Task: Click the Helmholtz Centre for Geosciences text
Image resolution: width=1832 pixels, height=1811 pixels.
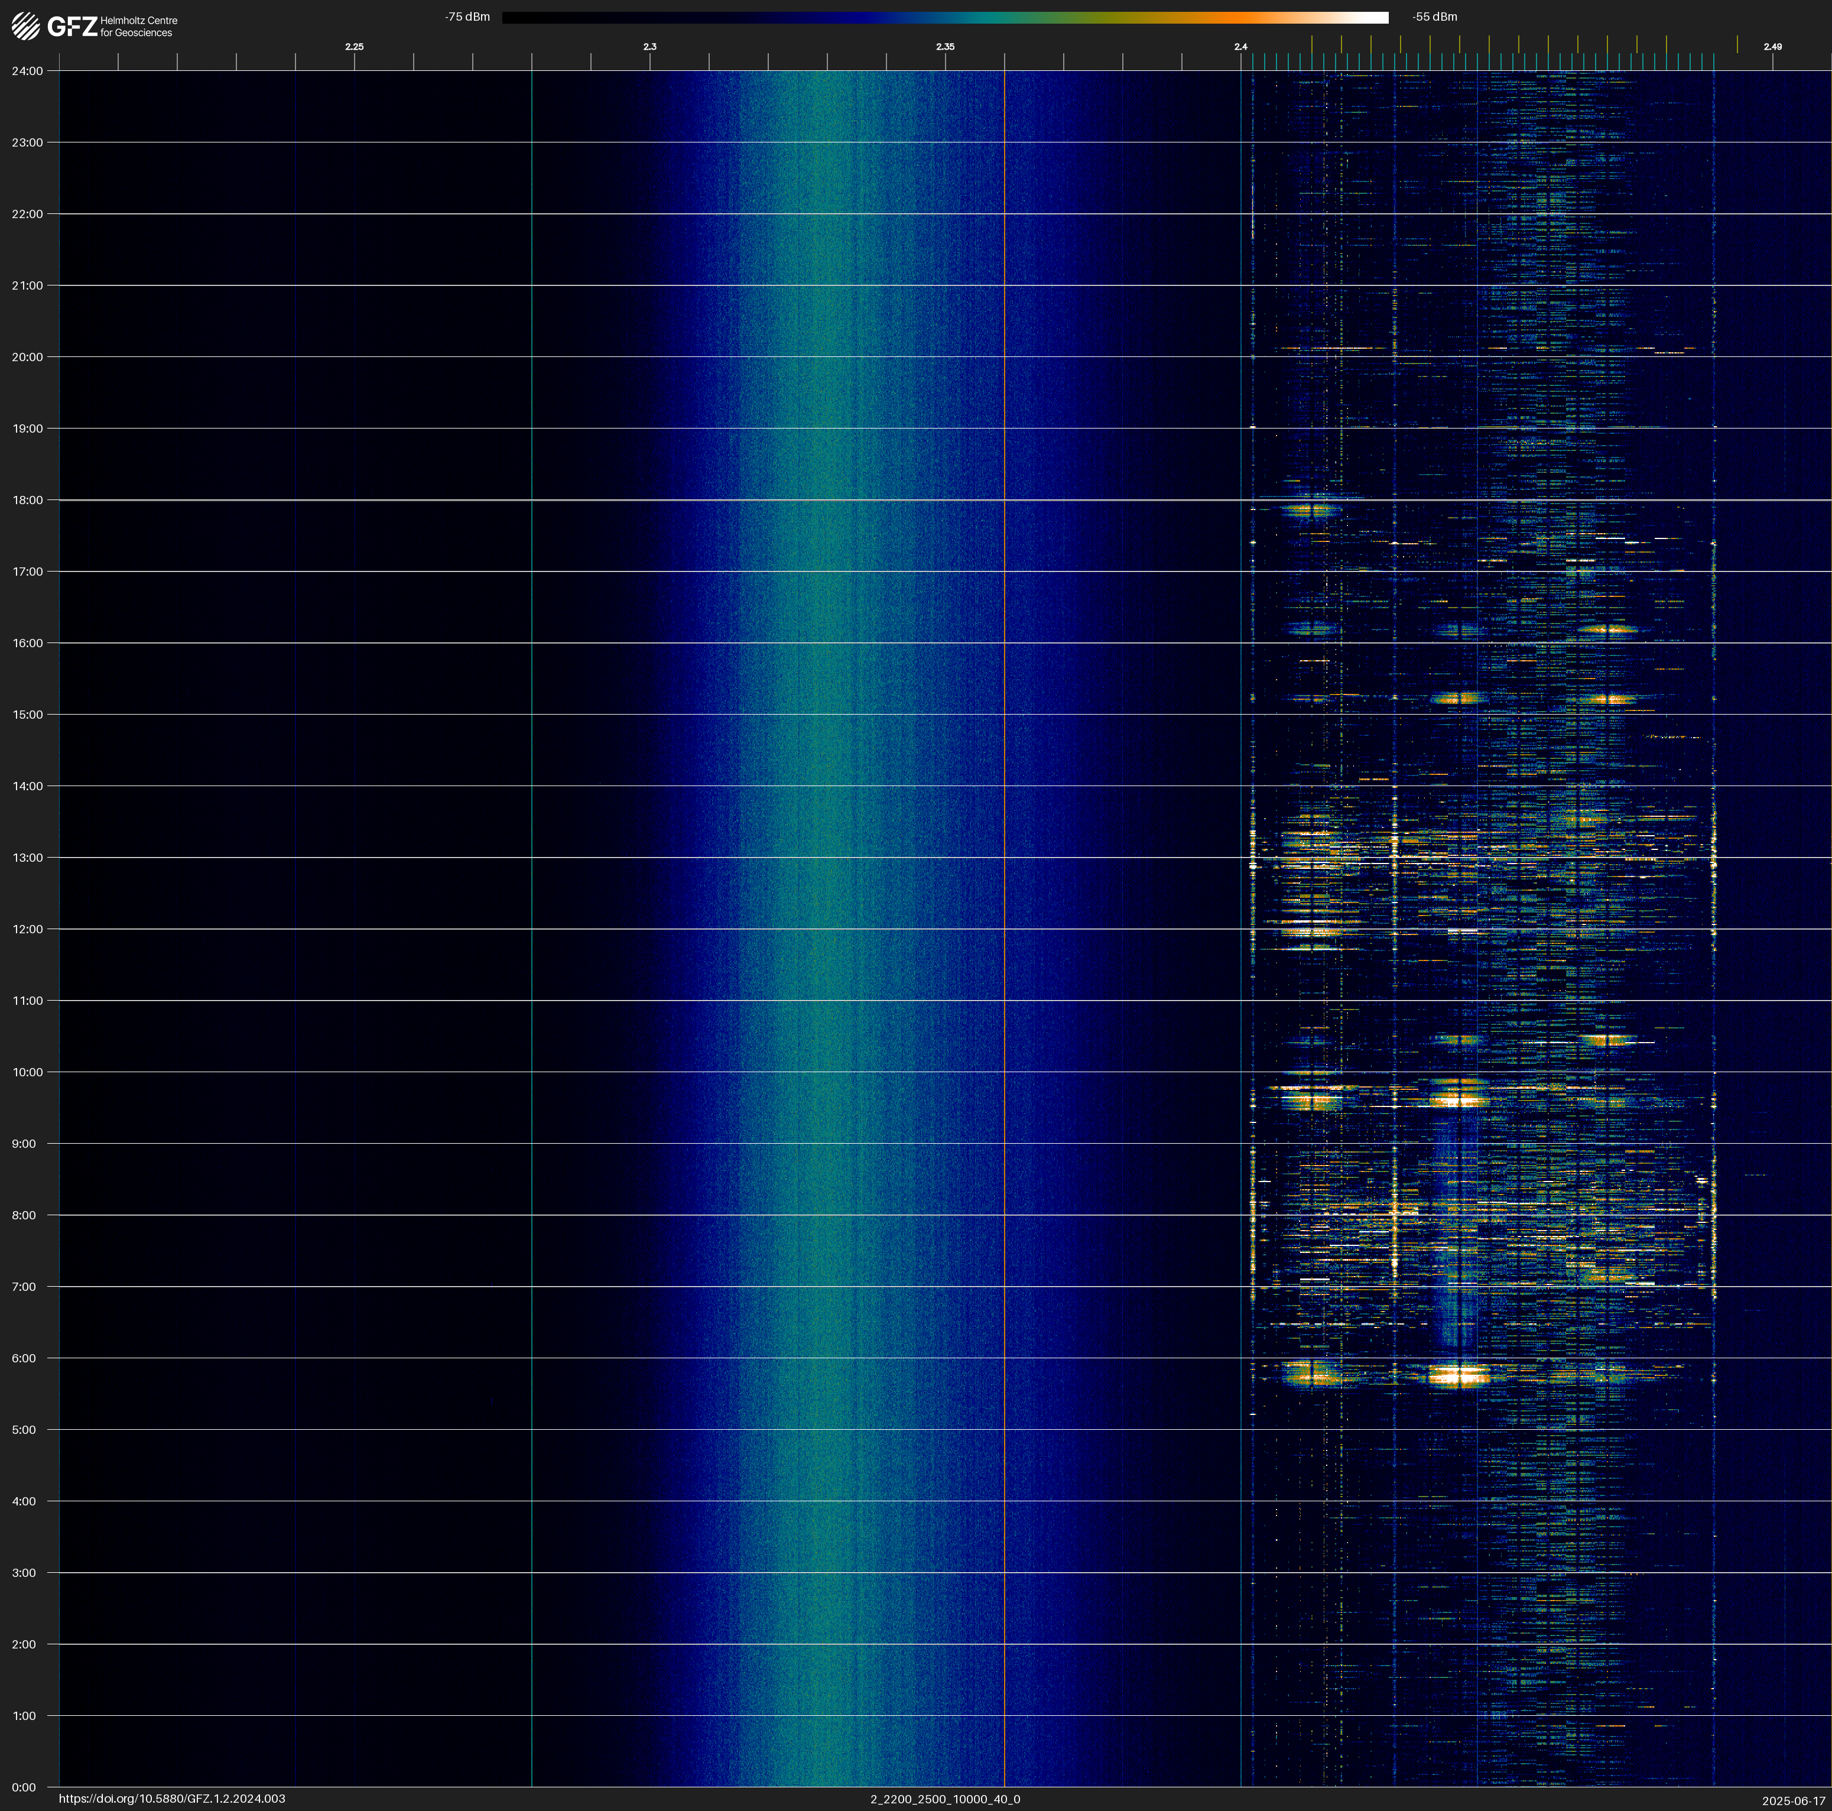Action: (x=138, y=27)
